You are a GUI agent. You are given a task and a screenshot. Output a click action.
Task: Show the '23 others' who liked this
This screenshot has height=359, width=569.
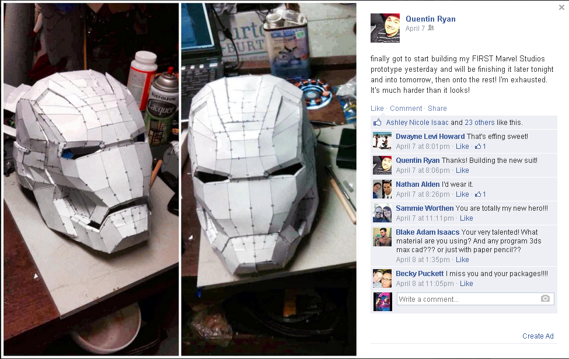point(479,123)
